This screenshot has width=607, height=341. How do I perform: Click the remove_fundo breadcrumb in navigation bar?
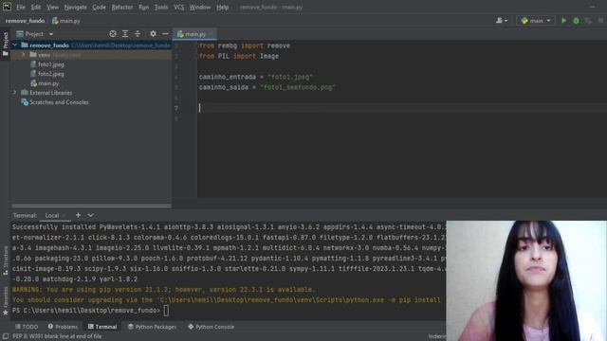click(x=26, y=21)
